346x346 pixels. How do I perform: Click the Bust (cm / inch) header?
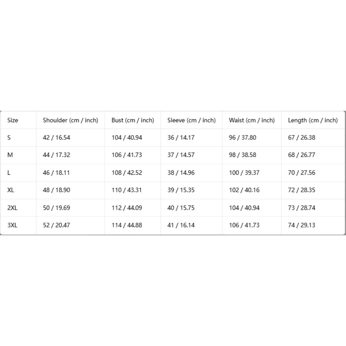[133, 120]
